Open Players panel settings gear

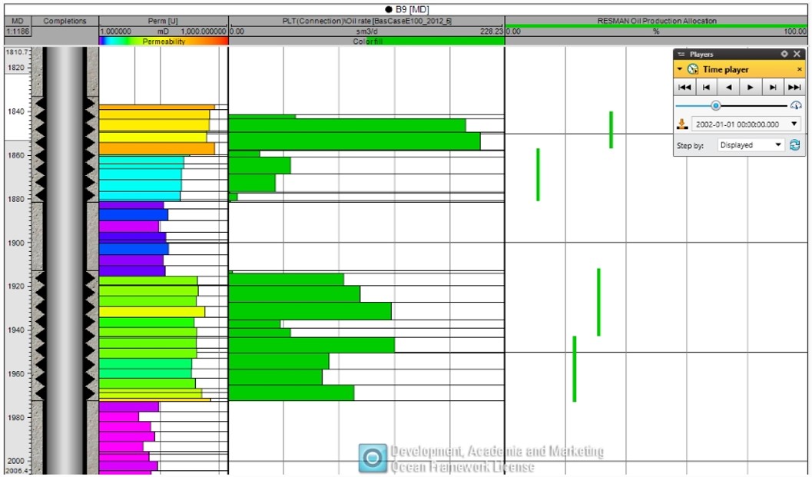click(784, 55)
